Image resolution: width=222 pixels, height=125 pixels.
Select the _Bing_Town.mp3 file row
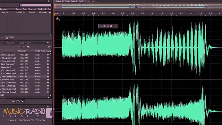[25, 64]
